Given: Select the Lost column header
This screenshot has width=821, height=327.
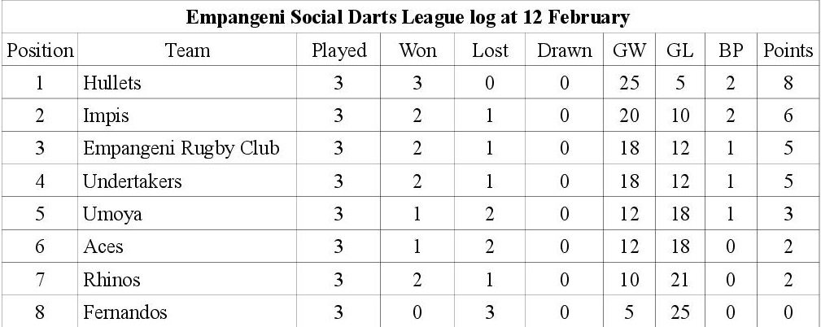Looking at the screenshot, I should click(x=490, y=50).
